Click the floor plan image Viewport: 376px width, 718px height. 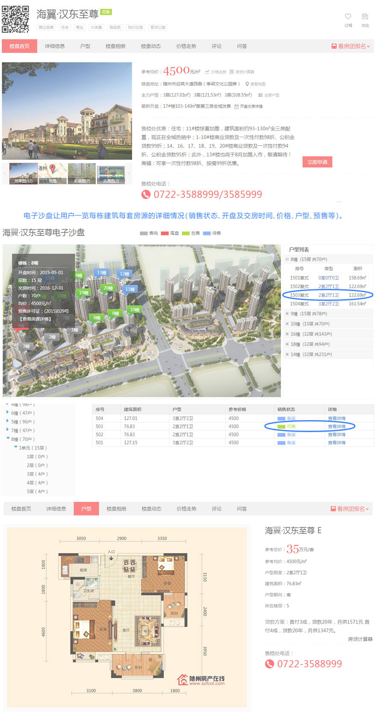[127, 617]
